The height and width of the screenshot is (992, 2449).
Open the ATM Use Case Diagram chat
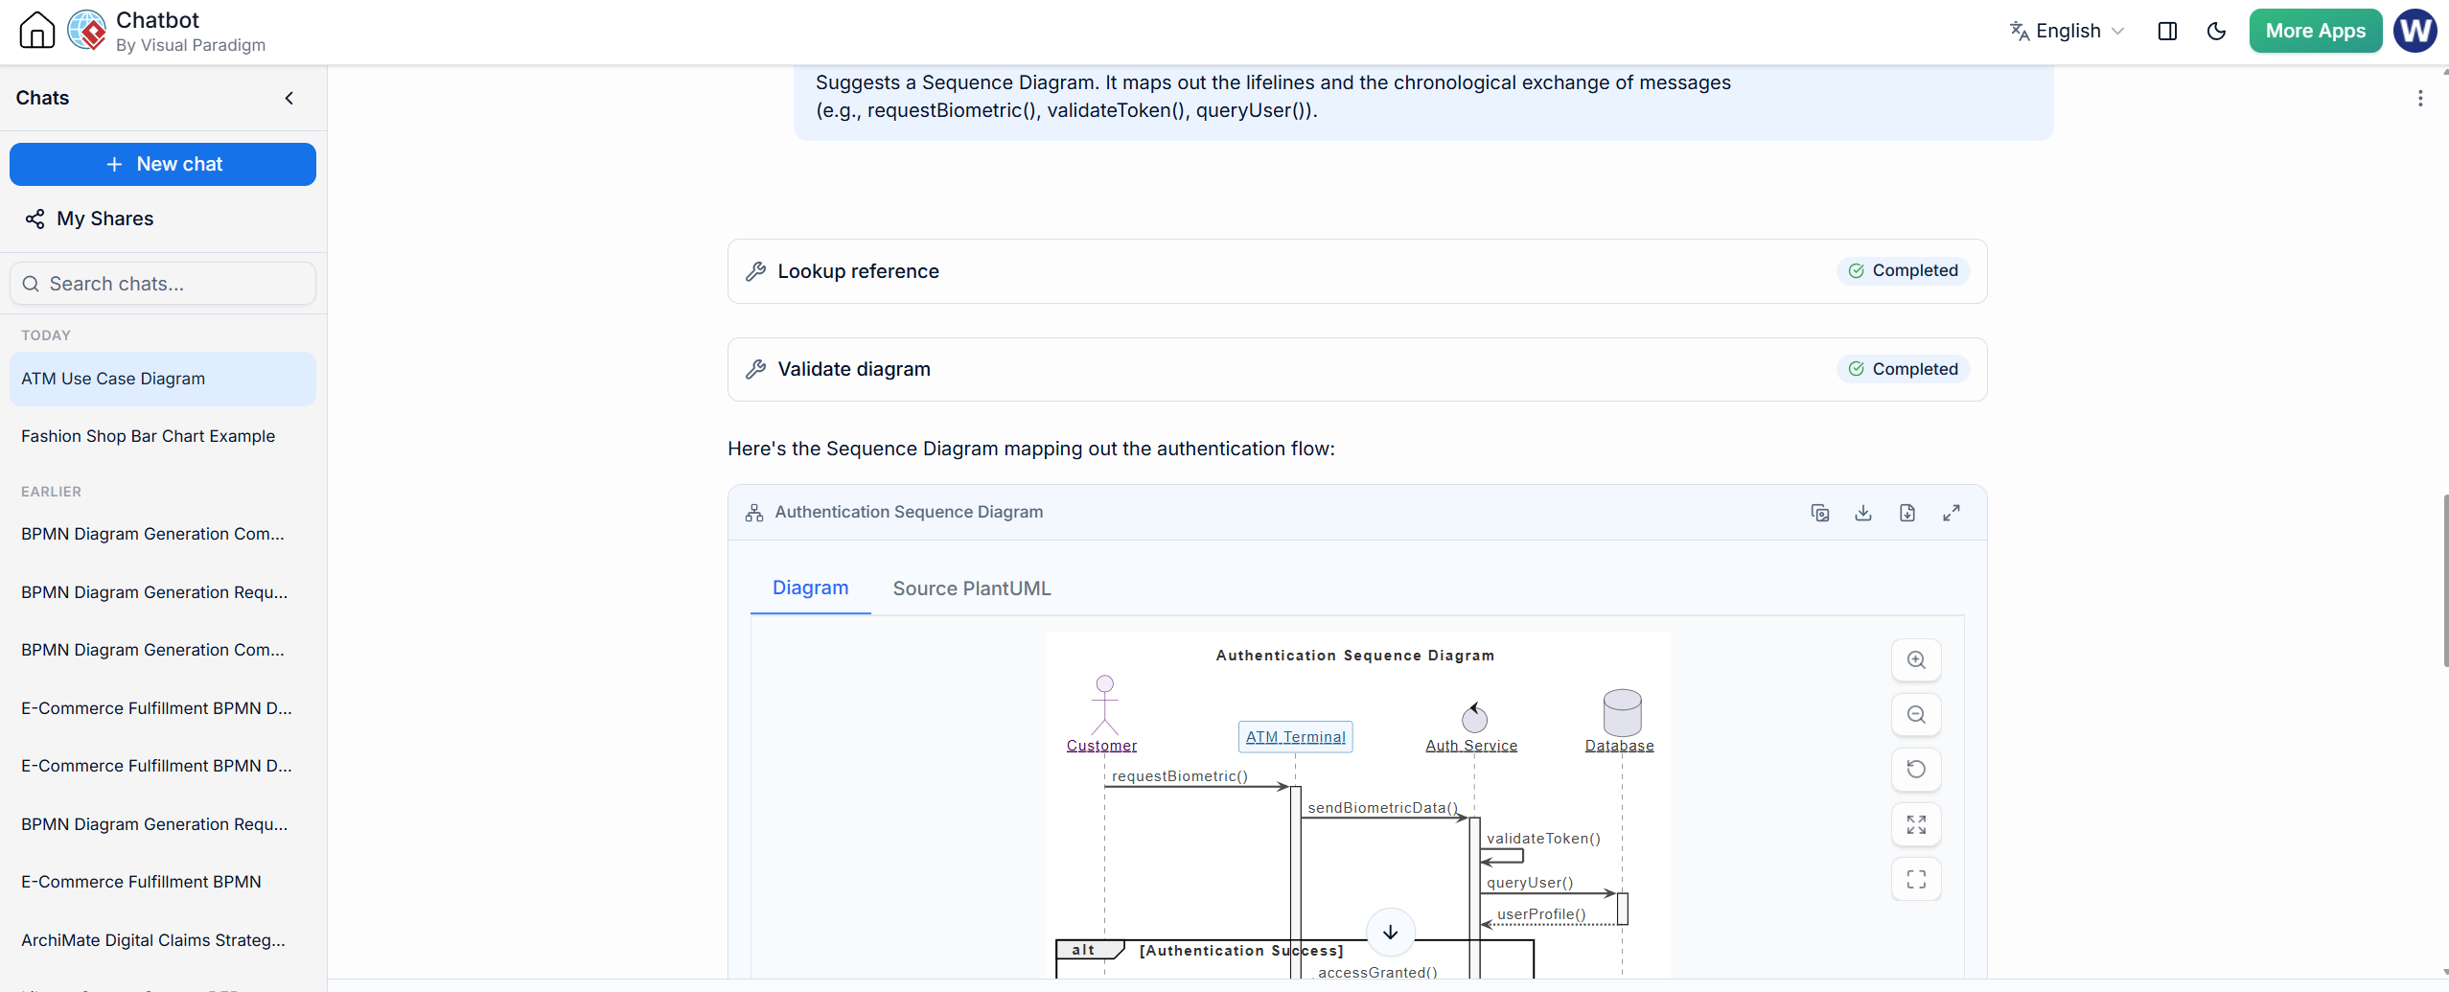163,379
